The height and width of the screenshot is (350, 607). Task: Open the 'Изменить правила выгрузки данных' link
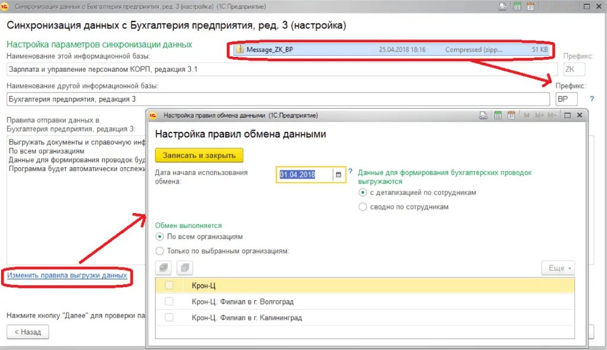click(x=67, y=275)
